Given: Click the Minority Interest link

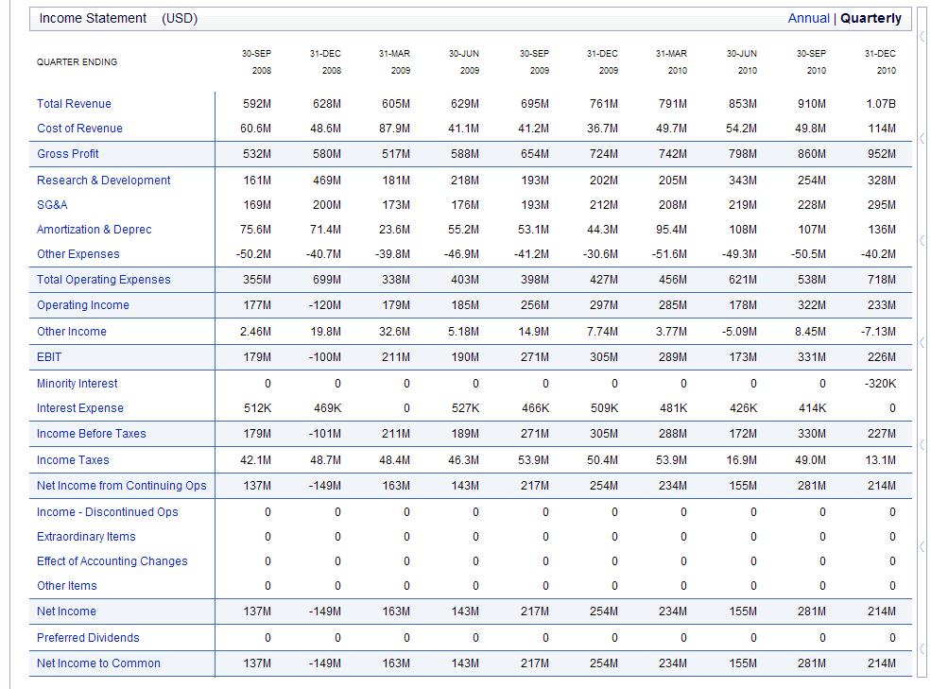Looking at the screenshot, I should (77, 384).
